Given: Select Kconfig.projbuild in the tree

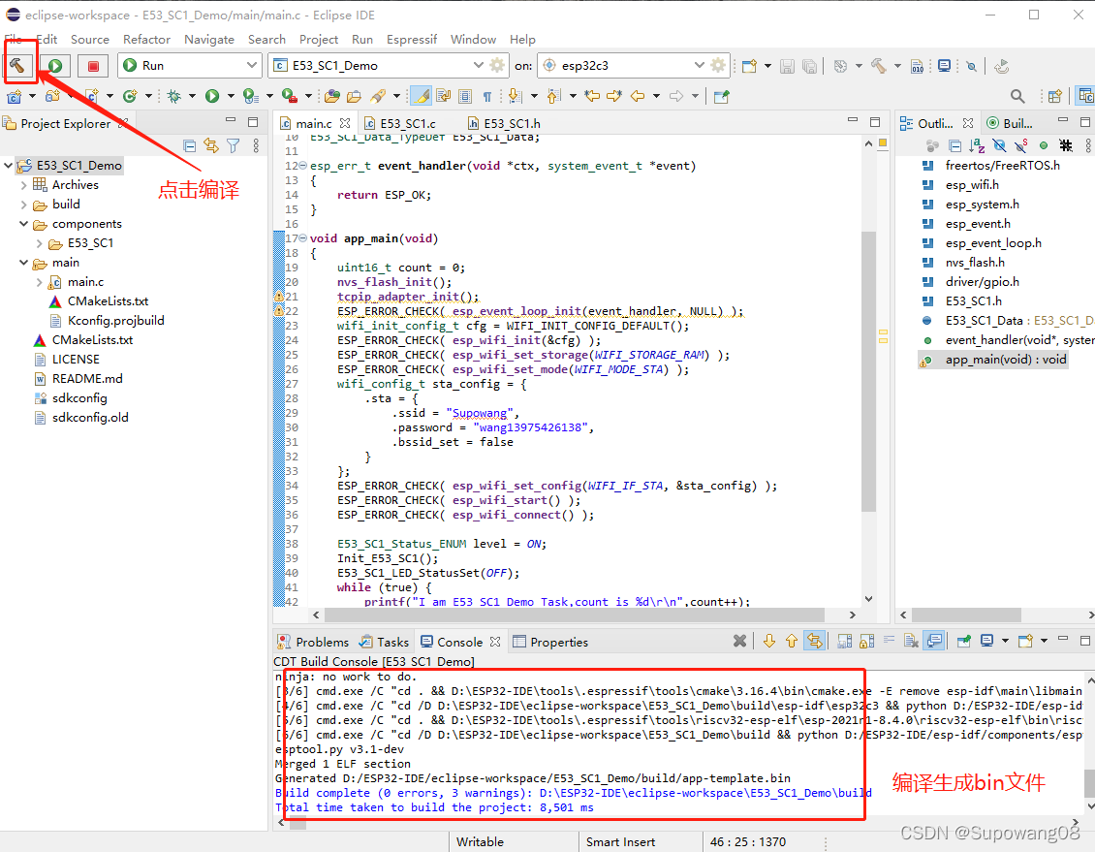Looking at the screenshot, I should tap(116, 321).
